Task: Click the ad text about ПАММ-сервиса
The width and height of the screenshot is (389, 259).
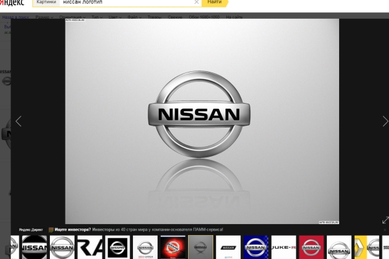Action: coord(158,230)
